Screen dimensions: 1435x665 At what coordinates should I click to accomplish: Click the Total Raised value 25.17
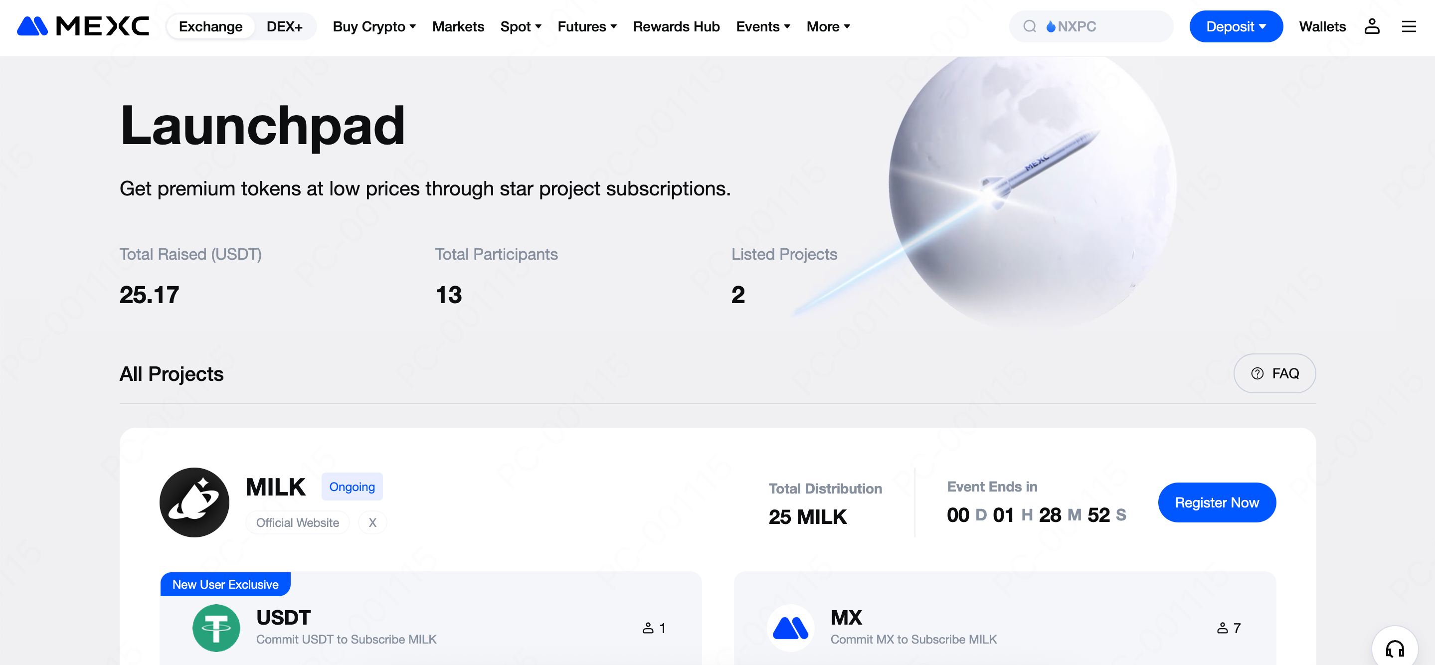(x=149, y=294)
